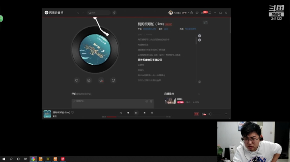Image resolution: width=290 pixels, height=162 pixels.
Task: Skip to the next track
Action: tap(145, 113)
